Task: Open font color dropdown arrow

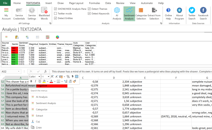Action: (x=55, y=81)
